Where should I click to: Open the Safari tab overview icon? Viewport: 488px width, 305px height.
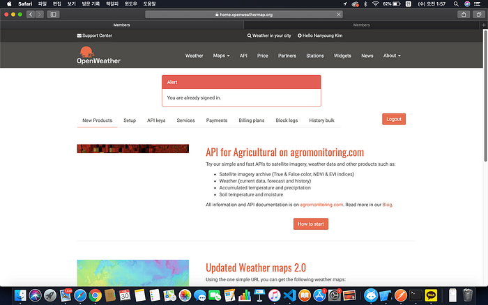coord(479,15)
